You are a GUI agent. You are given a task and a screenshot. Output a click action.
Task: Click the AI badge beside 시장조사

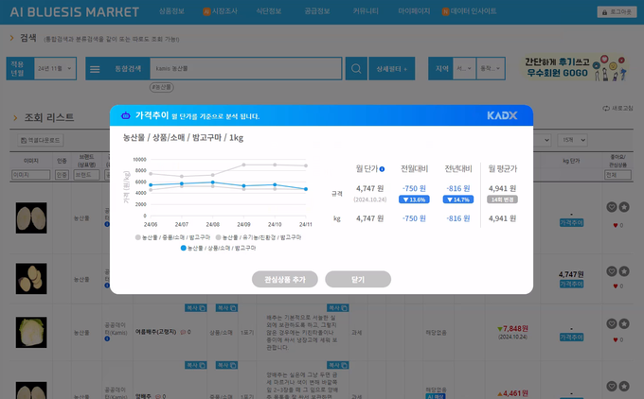coord(206,11)
